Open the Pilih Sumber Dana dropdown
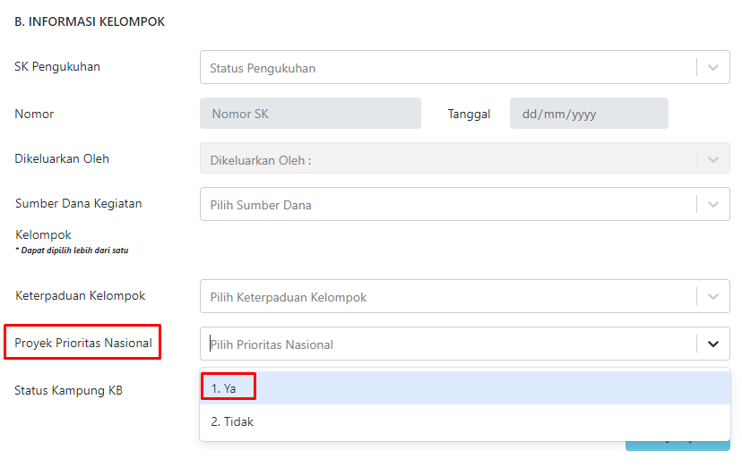The image size is (742, 476). [x=465, y=204]
